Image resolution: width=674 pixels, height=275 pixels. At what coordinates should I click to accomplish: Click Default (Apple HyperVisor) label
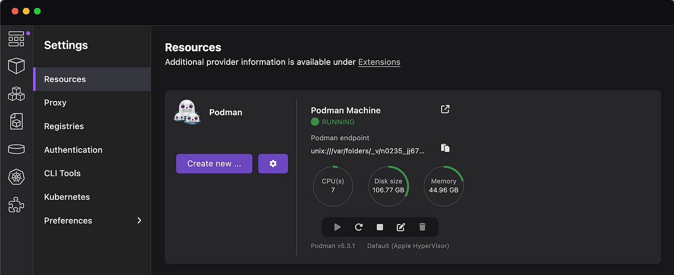click(408, 246)
